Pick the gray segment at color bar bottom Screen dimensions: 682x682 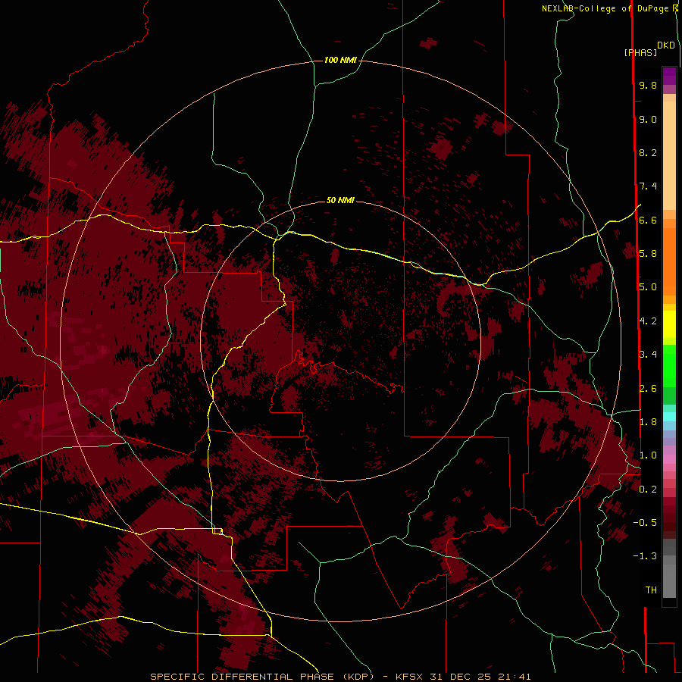coord(669,580)
